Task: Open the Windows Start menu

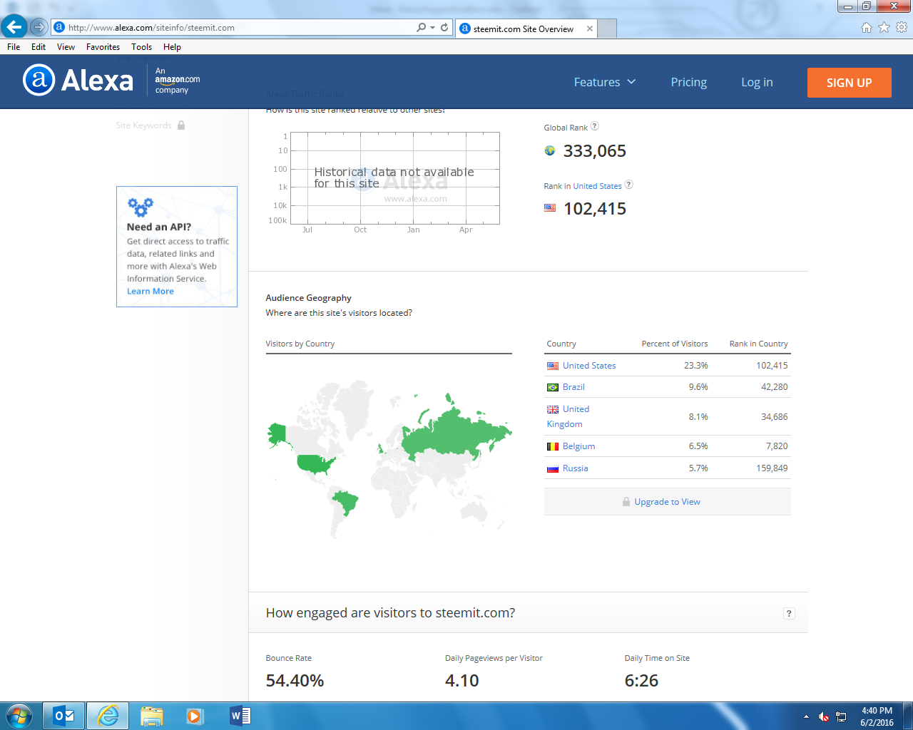Action: (x=19, y=716)
